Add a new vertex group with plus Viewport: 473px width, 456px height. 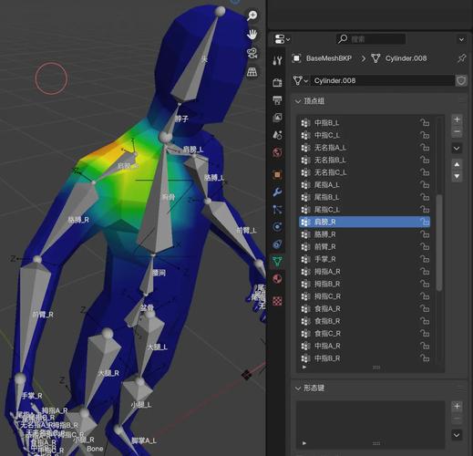coord(457,119)
